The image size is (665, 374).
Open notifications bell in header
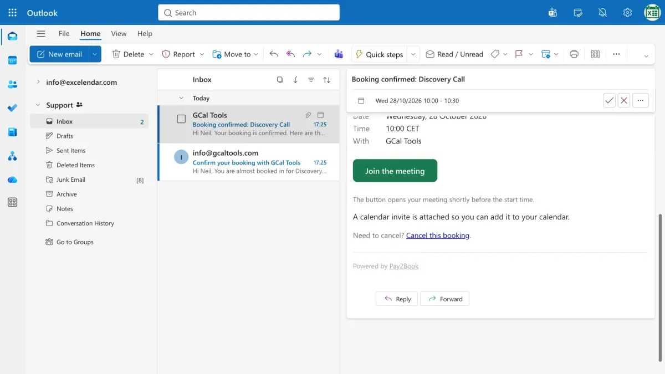[x=603, y=13]
